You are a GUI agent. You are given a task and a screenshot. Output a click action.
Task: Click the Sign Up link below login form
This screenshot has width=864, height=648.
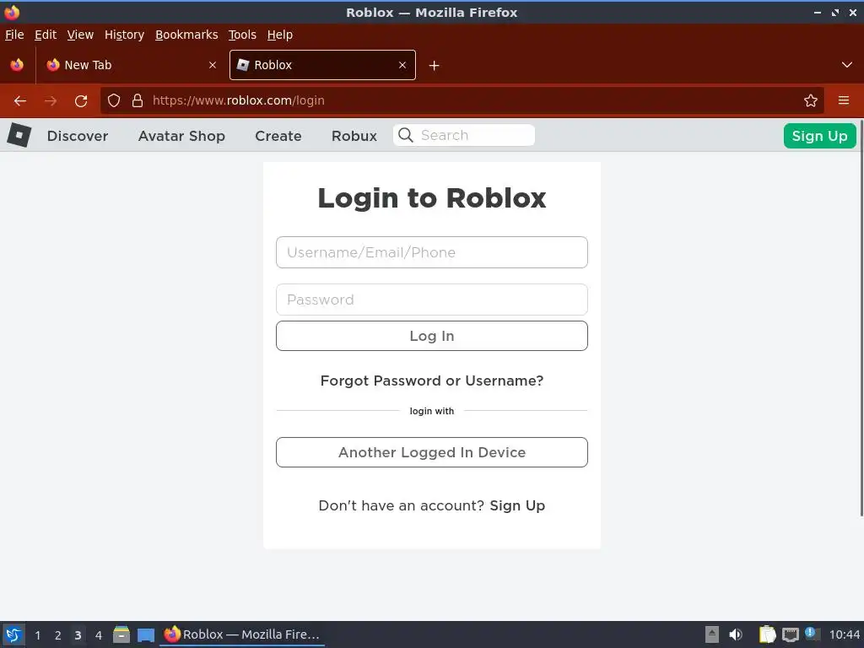[x=517, y=506]
